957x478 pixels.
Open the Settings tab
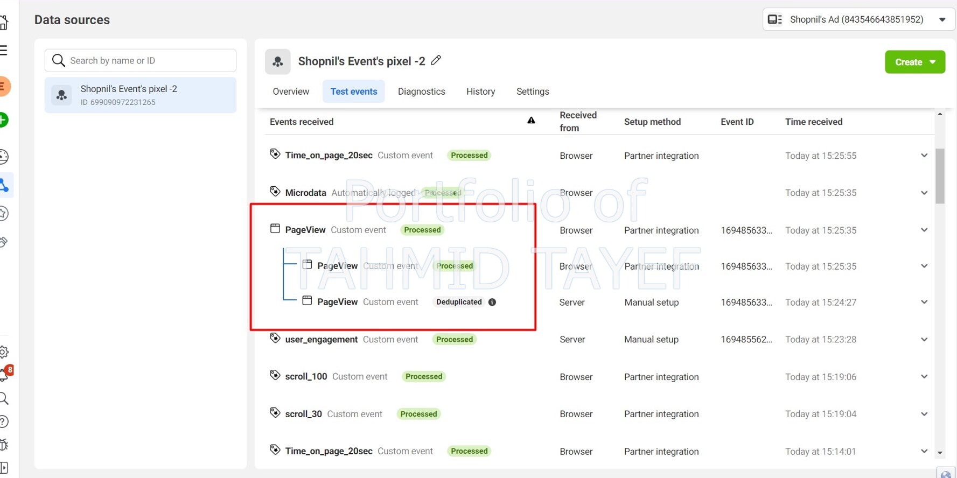[x=533, y=92]
